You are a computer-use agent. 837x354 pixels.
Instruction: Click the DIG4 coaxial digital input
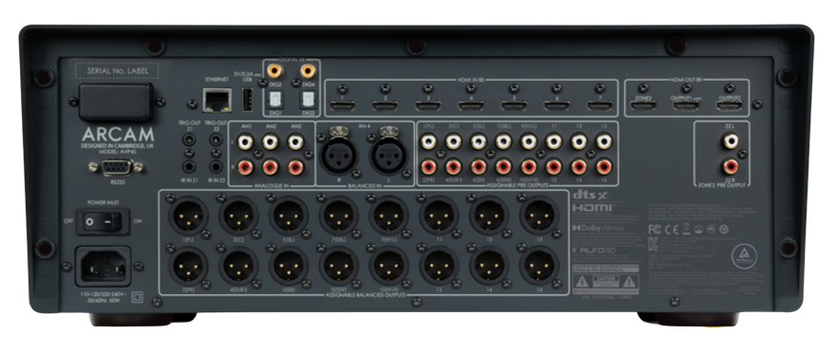point(308,70)
